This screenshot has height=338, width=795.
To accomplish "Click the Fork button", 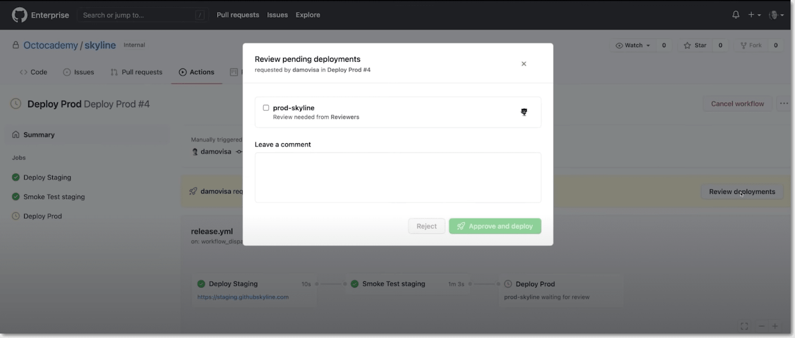I will click(x=751, y=45).
